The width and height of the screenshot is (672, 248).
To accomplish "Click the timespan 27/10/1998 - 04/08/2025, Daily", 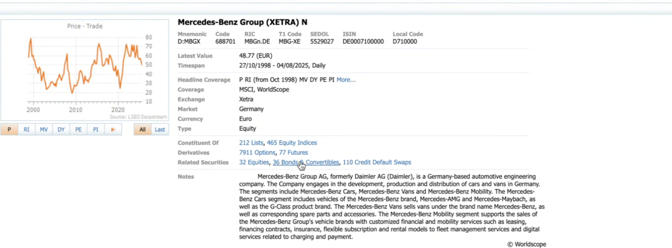I will 282,65.
